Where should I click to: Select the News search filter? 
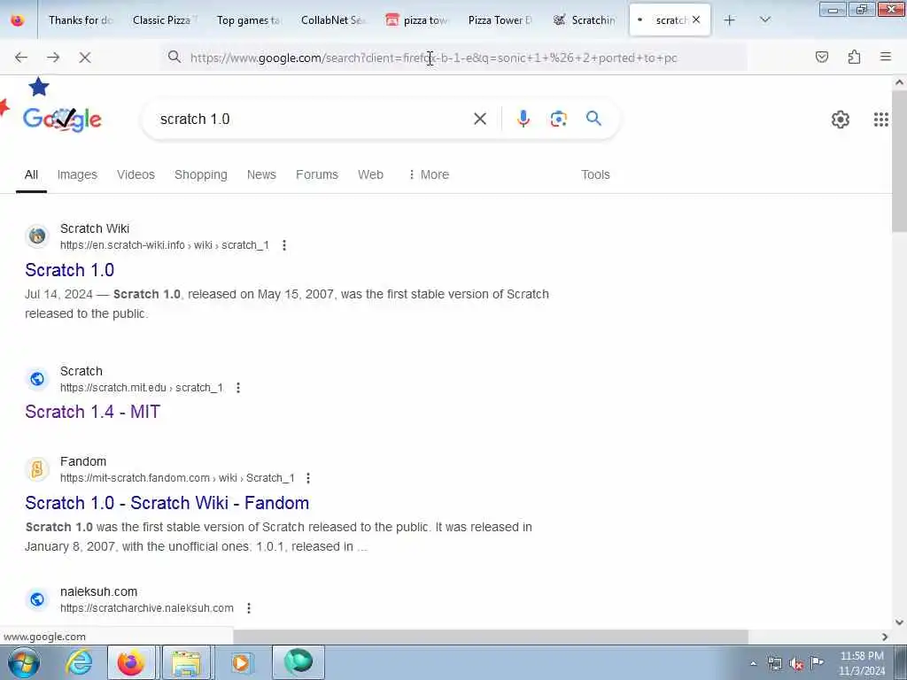261,174
